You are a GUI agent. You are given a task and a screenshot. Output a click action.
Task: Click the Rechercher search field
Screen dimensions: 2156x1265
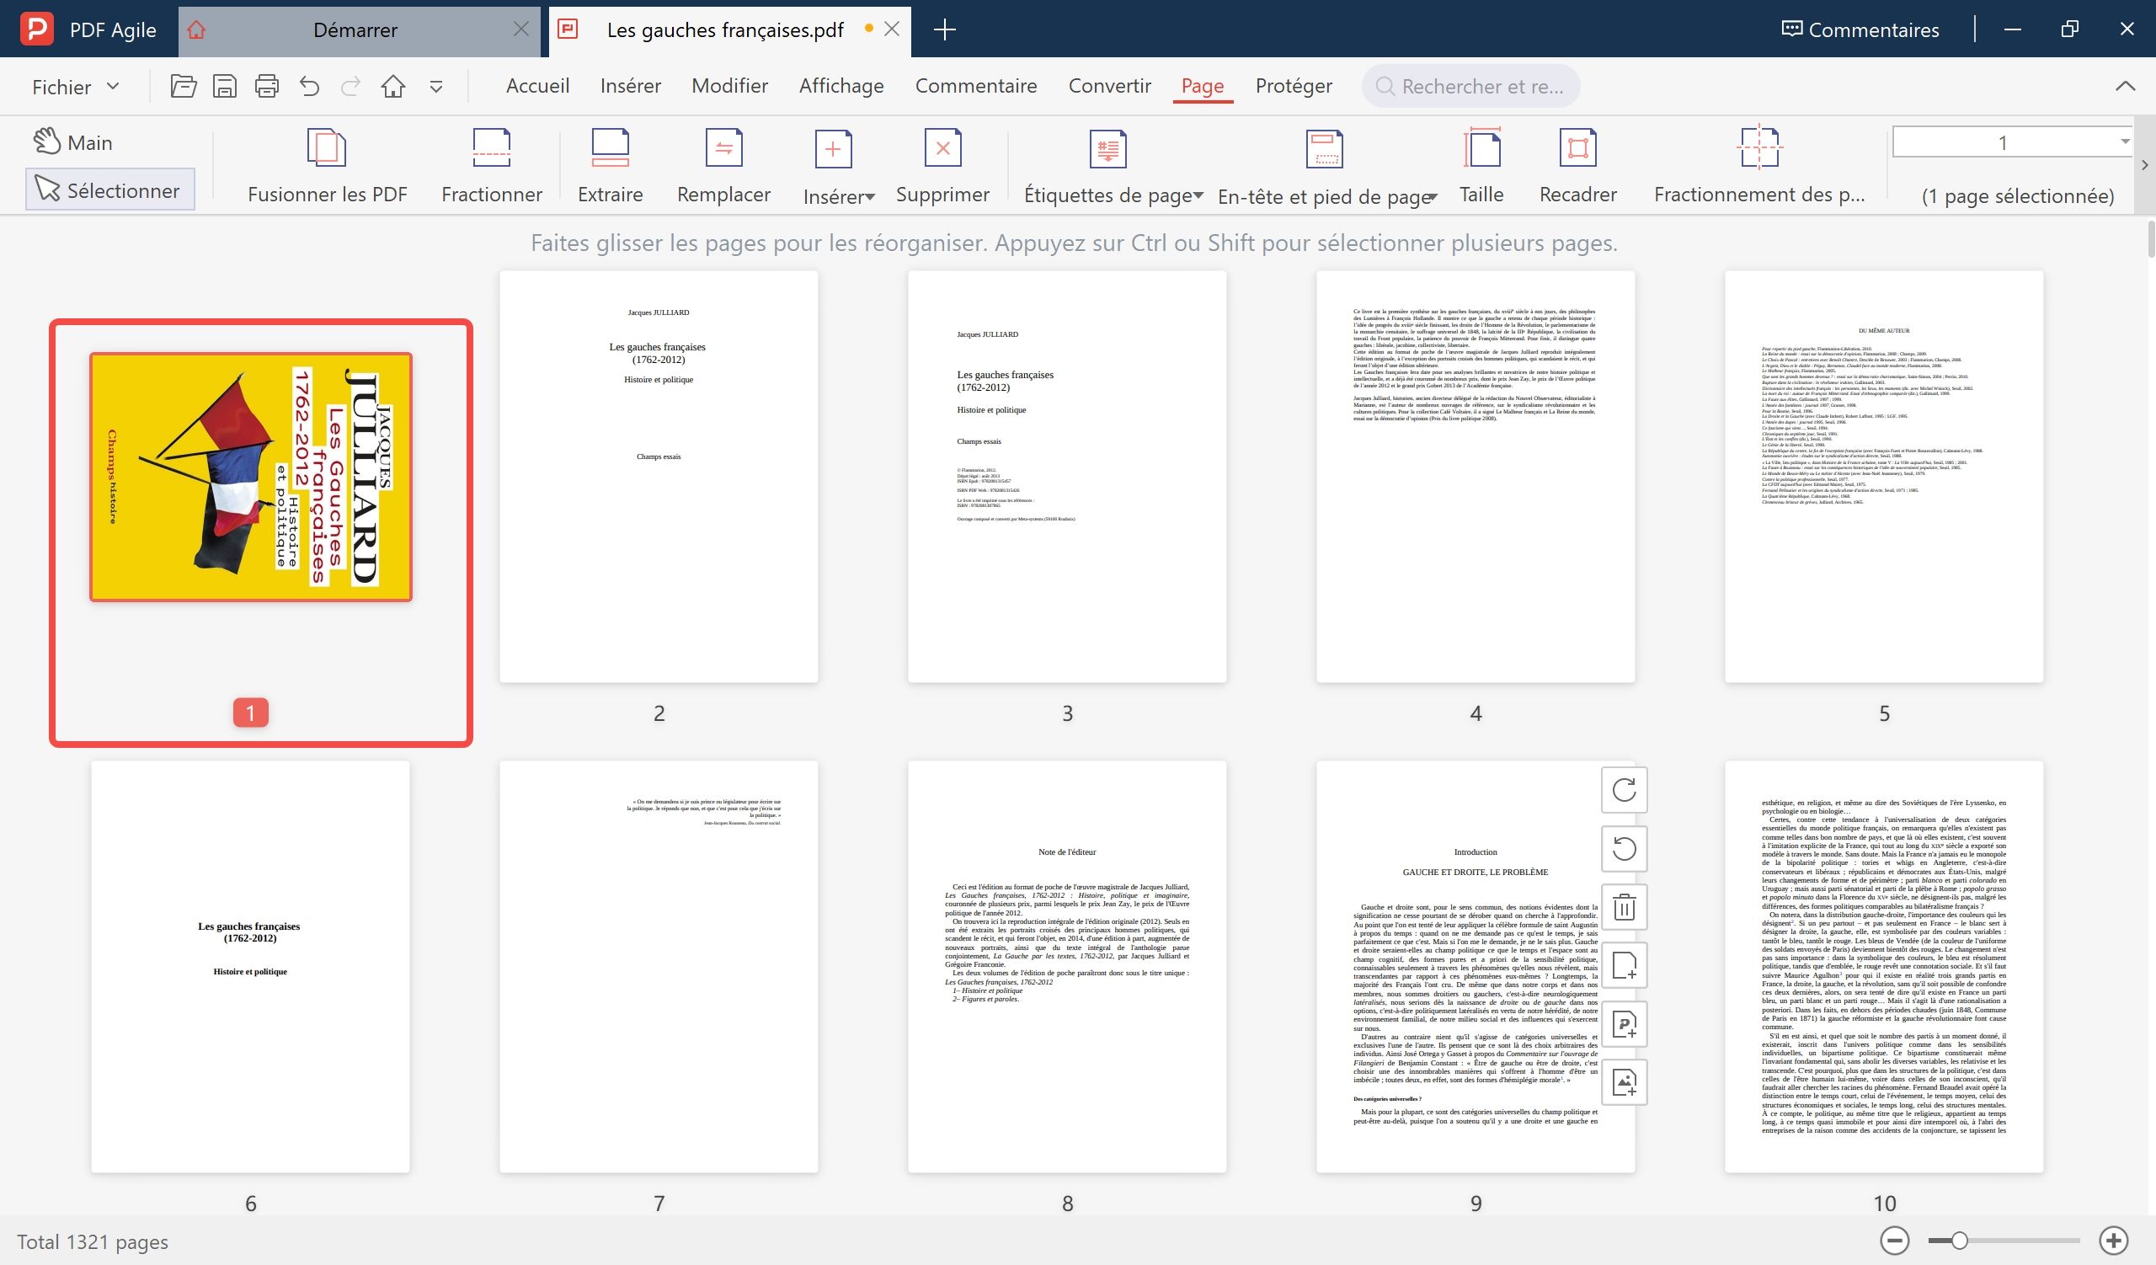tap(1470, 87)
